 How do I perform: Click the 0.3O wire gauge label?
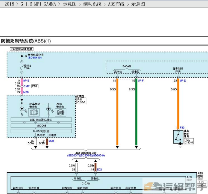pos(113,89)
